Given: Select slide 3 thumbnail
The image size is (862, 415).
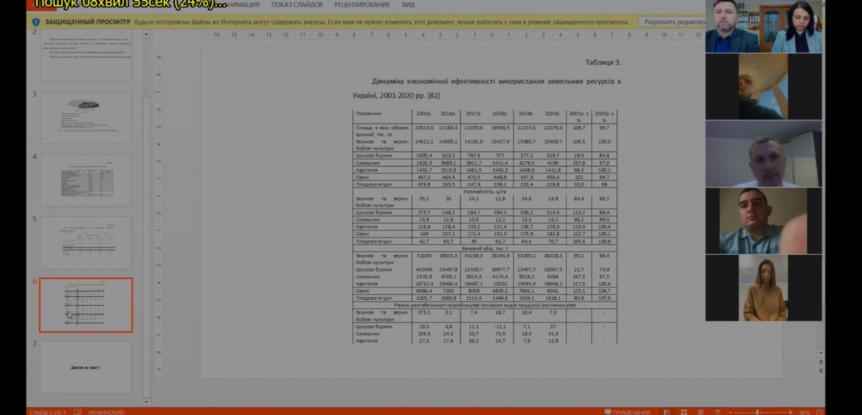Looking at the screenshot, I should point(85,118).
